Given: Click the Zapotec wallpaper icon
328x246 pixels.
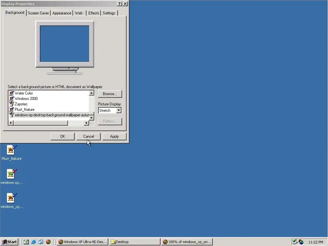Looking at the screenshot, I should [12, 104].
